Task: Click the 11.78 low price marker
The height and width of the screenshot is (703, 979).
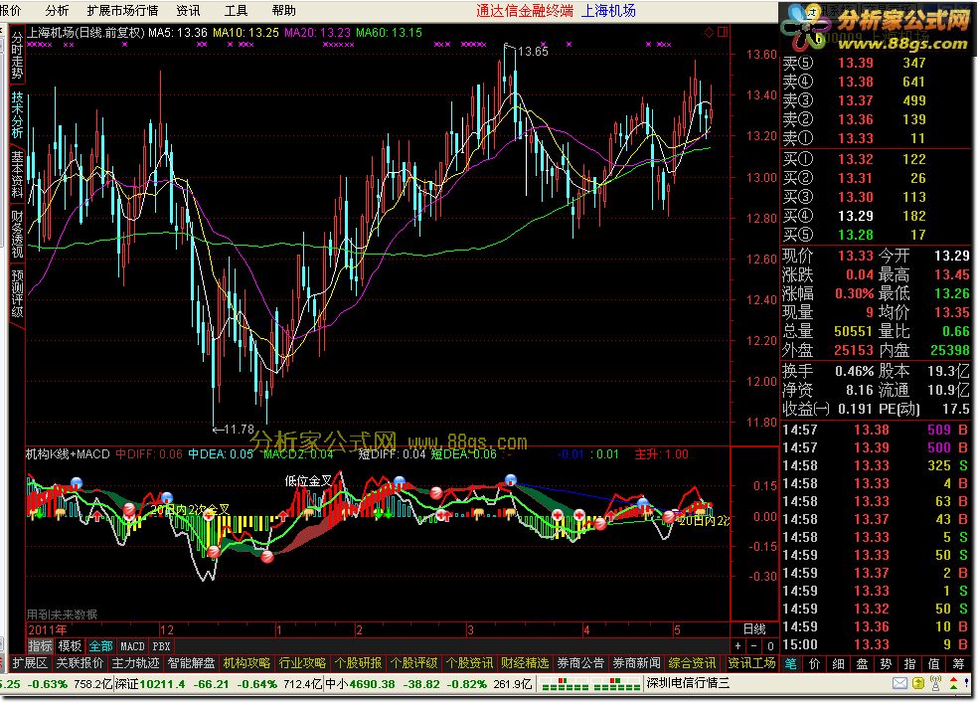Action: coord(240,430)
